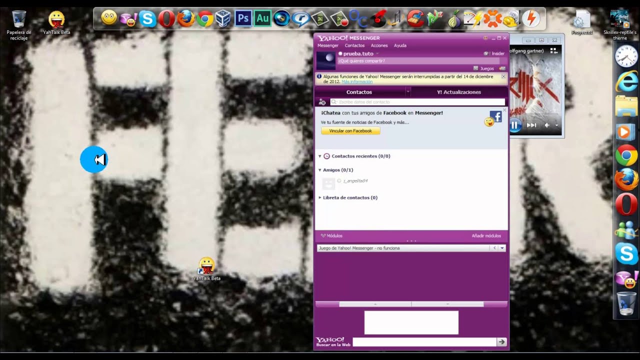Screen dimensions: 640x360
Task: Open Tor onion icon in top dock
Action: [453, 19]
